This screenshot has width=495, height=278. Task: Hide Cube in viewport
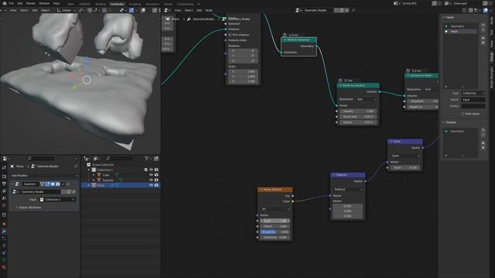pyautogui.click(x=151, y=175)
